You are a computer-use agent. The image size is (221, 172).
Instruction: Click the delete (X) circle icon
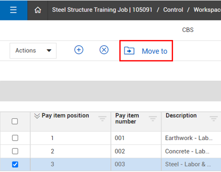(x=104, y=50)
